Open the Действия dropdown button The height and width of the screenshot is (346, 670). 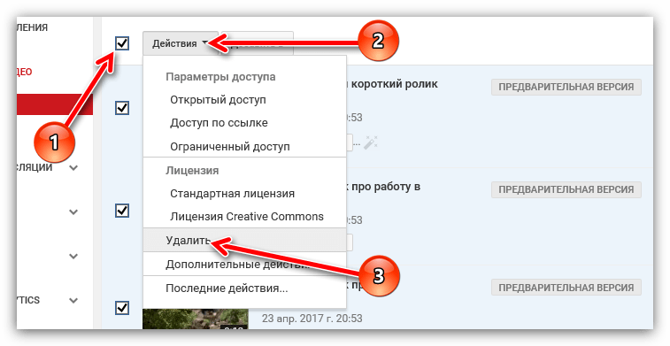pyautogui.click(x=180, y=43)
